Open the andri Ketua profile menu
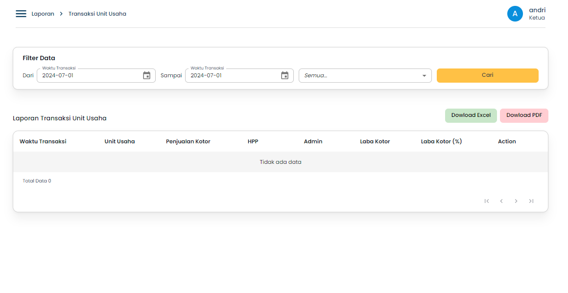 tap(537, 14)
